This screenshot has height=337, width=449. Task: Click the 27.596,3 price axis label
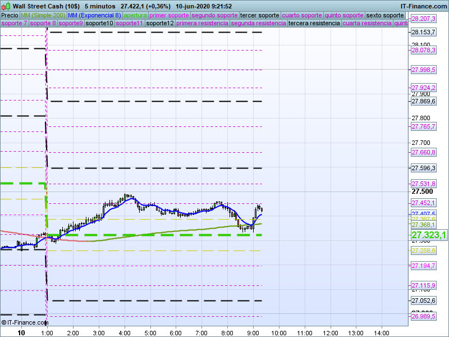(x=423, y=168)
